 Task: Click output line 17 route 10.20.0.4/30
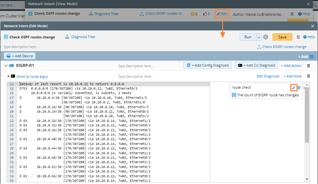(x=83, y=98)
